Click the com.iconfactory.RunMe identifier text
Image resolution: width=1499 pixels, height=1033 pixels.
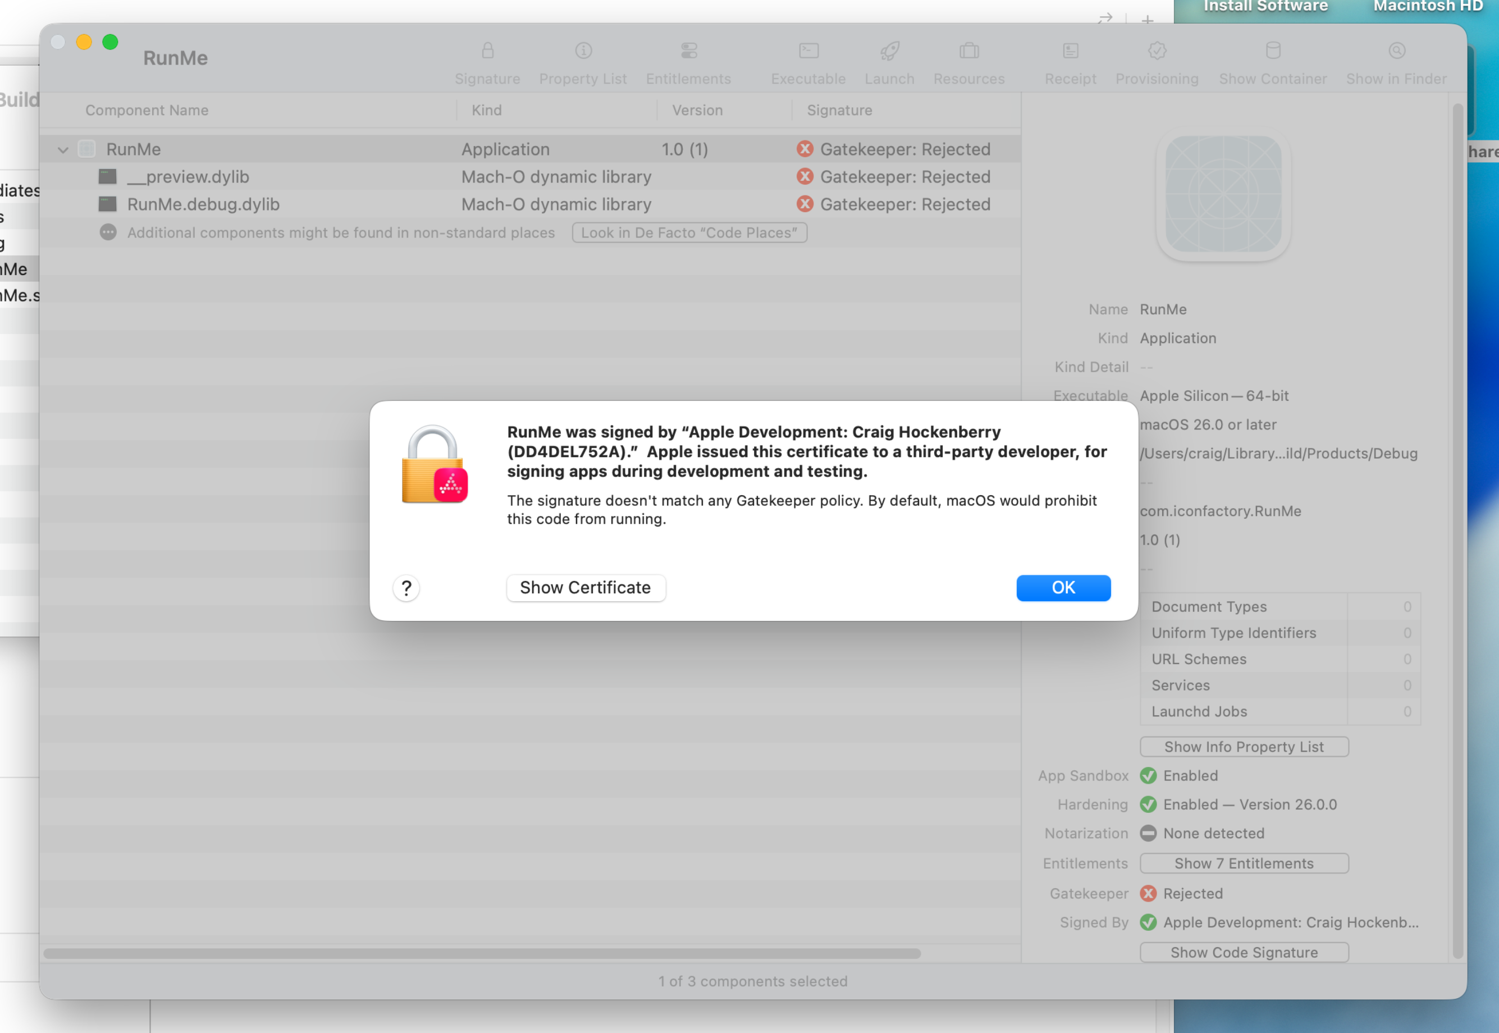(1220, 511)
